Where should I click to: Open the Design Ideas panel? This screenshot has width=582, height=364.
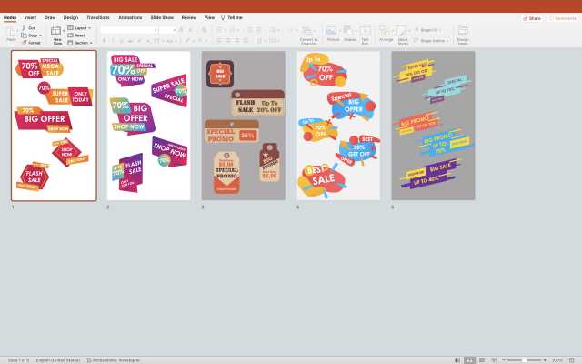tap(463, 33)
